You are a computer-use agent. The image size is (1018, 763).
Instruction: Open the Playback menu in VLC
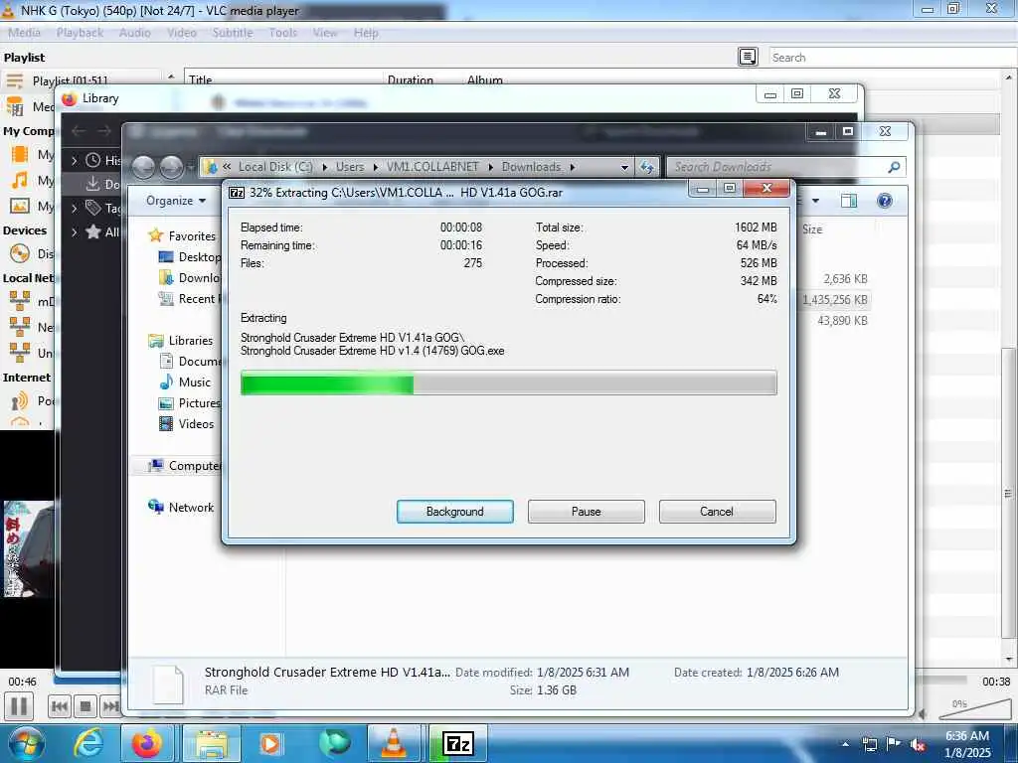pos(80,33)
